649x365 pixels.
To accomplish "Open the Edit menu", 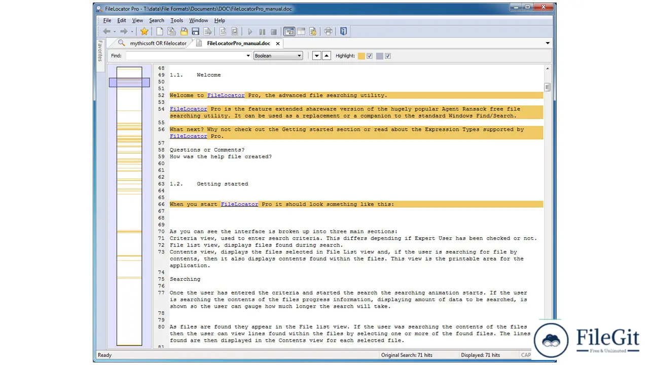I will [x=122, y=20].
